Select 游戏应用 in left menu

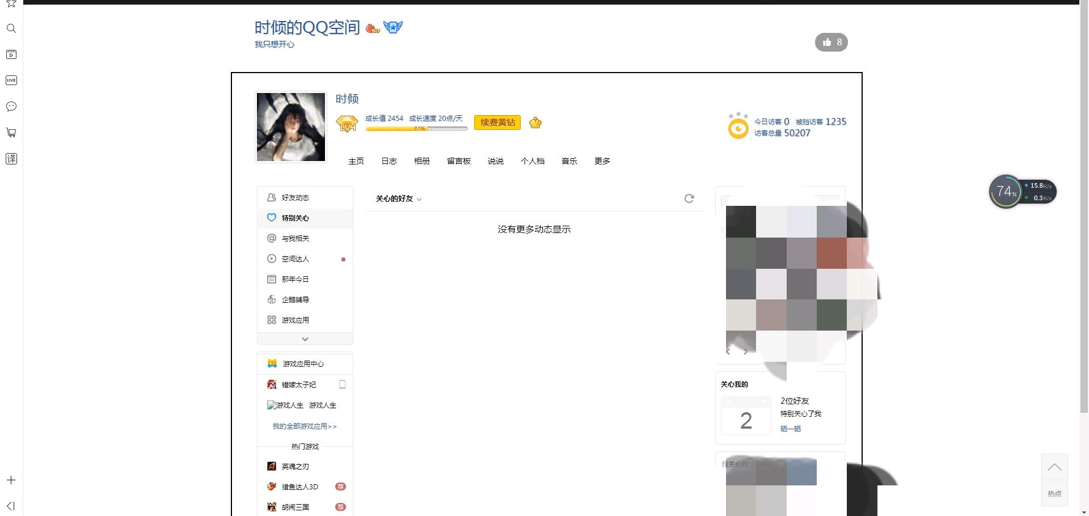coord(305,320)
